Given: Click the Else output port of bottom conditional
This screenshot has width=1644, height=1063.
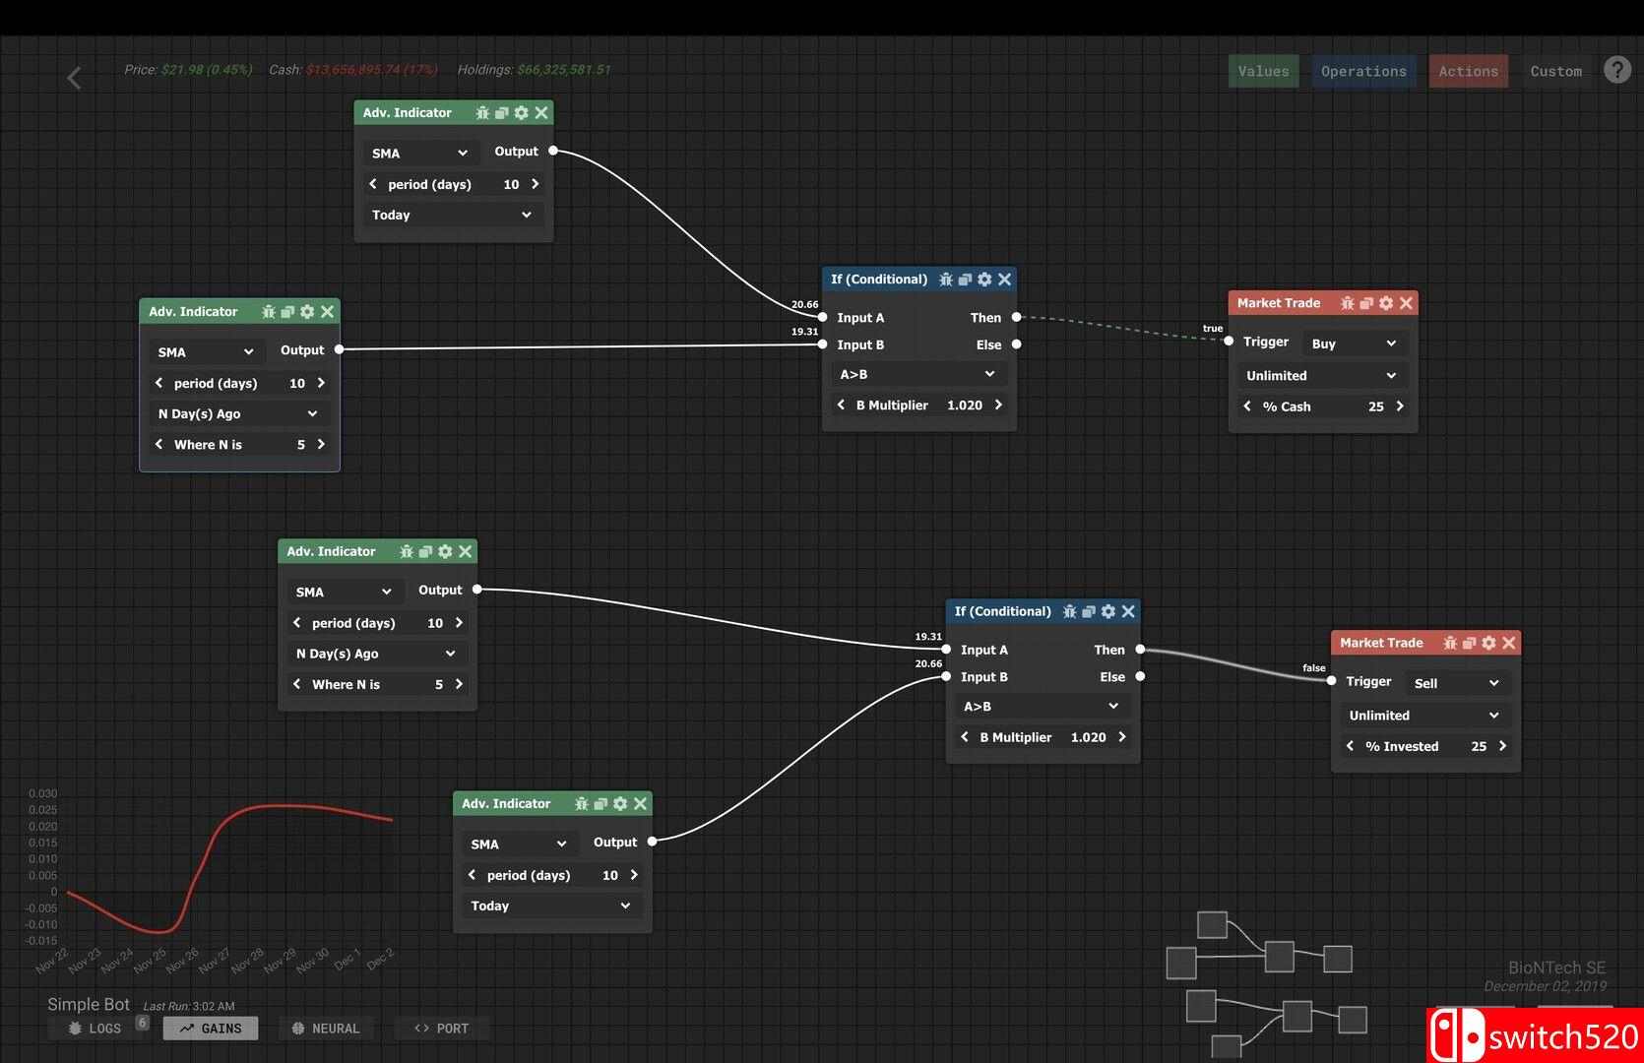Looking at the screenshot, I should tap(1140, 676).
